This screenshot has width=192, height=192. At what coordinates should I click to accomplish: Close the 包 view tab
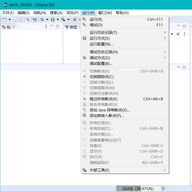(x=14, y=27)
